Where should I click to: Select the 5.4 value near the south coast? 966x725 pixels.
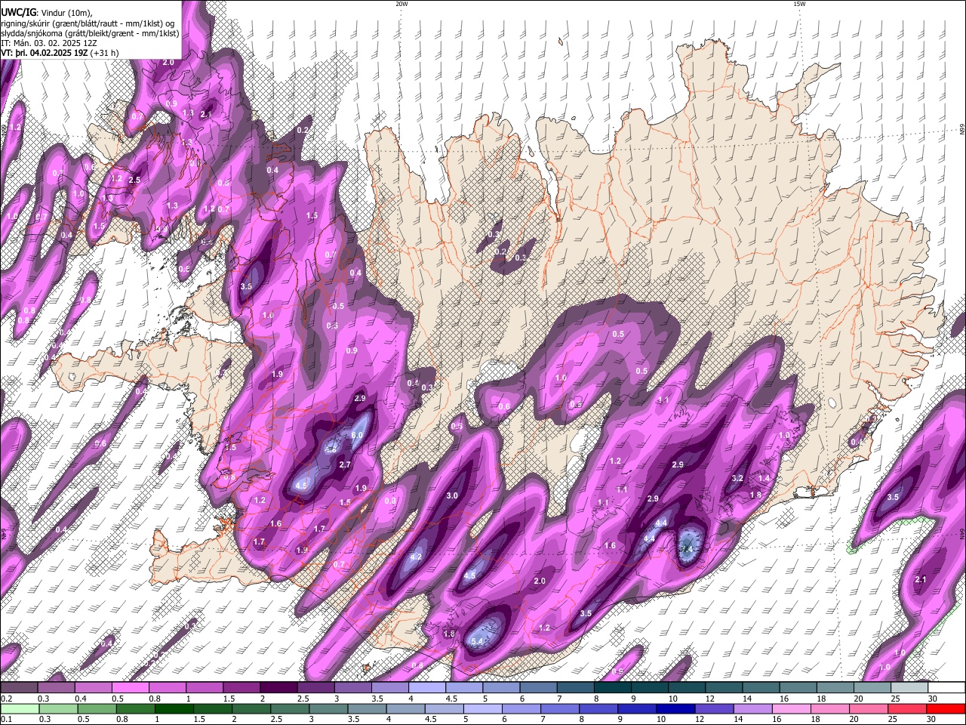477,641
